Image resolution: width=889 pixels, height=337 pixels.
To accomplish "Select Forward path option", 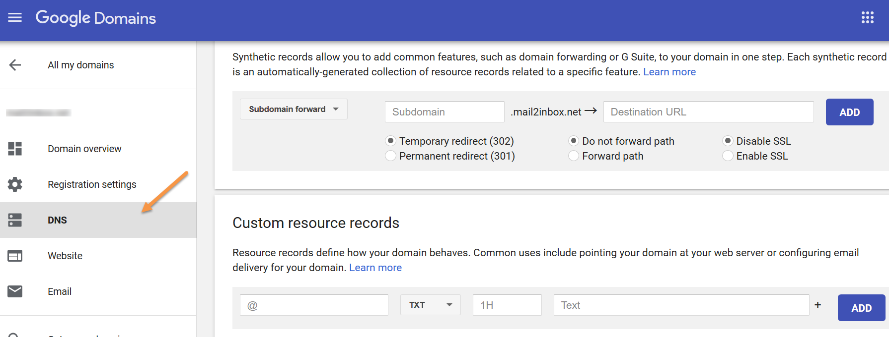I will [x=574, y=156].
